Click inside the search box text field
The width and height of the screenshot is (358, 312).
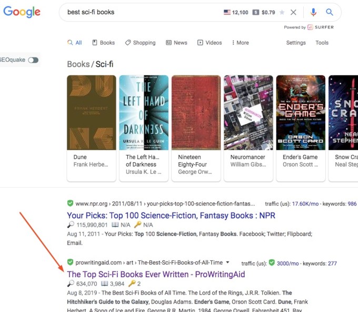[x=142, y=12]
